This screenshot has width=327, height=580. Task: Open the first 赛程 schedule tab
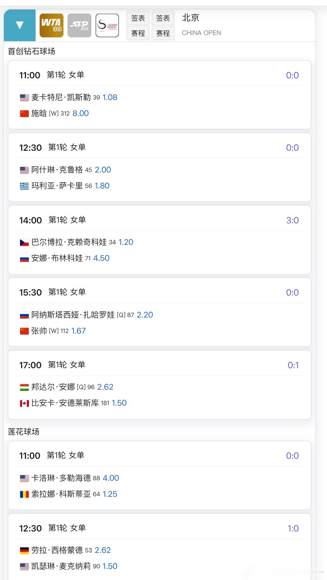[x=138, y=33]
